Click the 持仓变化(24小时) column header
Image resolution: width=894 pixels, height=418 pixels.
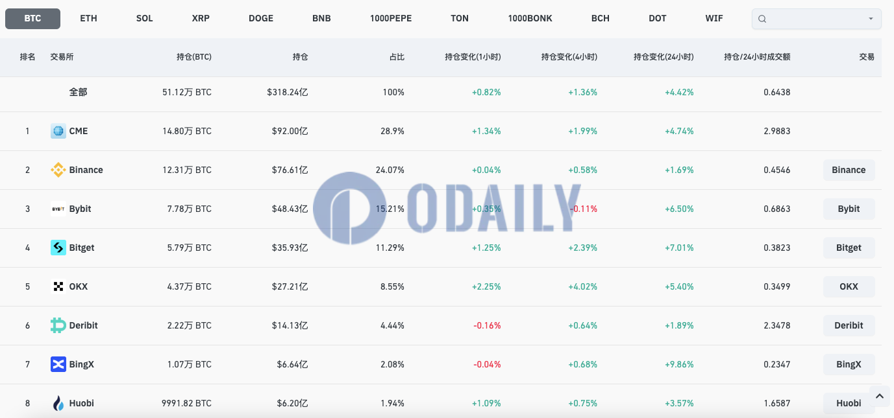(x=664, y=57)
